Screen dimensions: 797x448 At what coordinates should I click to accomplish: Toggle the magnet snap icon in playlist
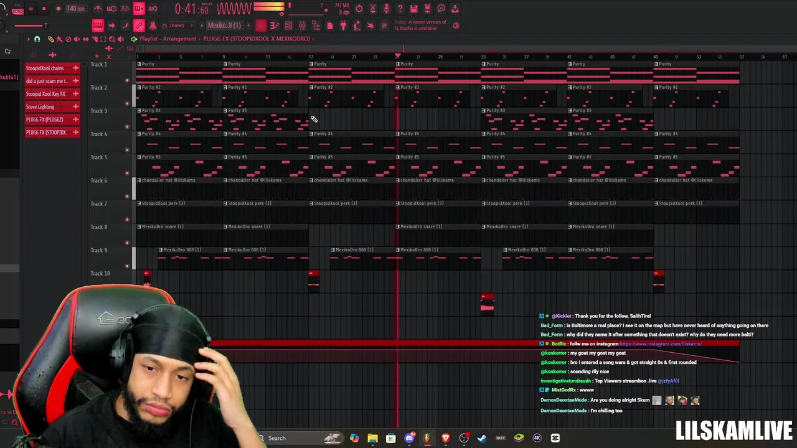click(x=37, y=39)
